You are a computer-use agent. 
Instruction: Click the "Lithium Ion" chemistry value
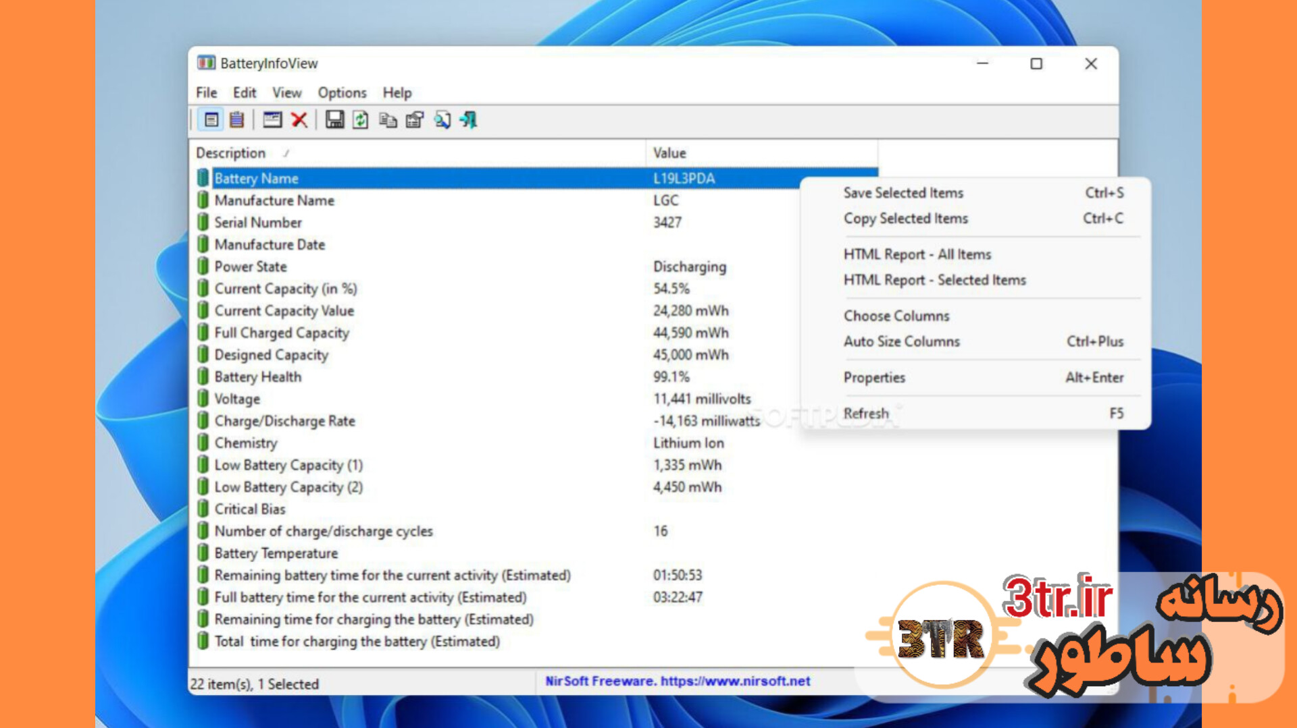coord(688,443)
